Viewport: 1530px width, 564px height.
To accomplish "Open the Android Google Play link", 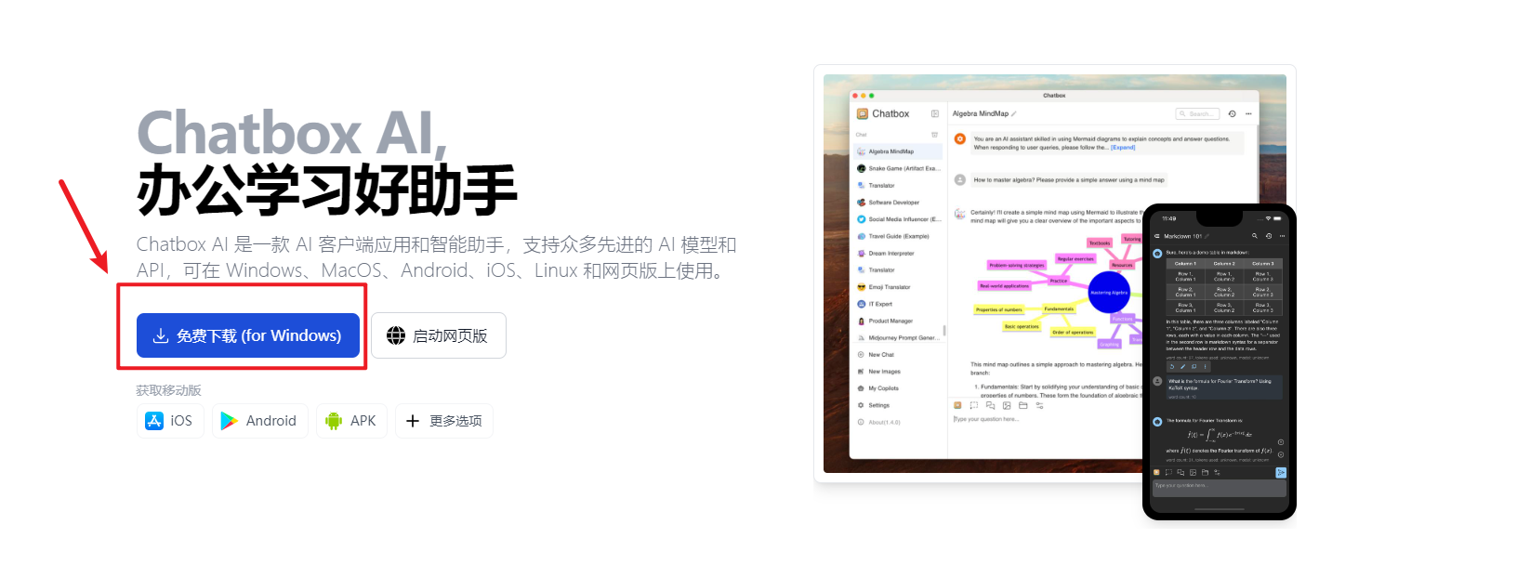I will (259, 421).
